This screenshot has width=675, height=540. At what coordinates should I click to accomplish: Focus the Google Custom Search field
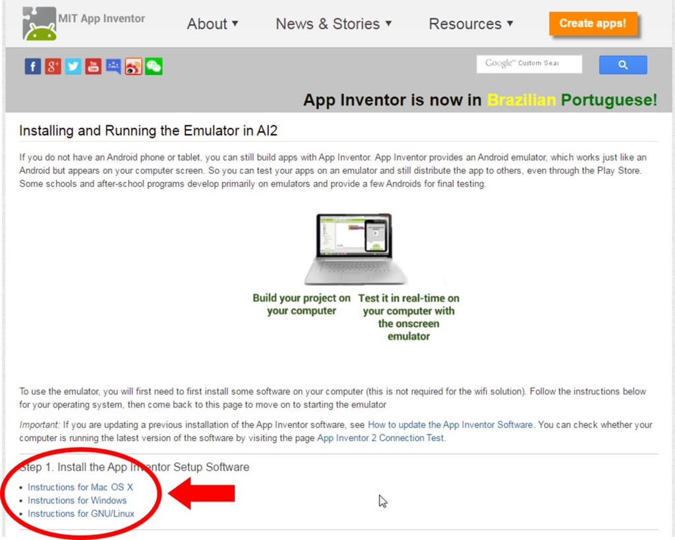529,64
